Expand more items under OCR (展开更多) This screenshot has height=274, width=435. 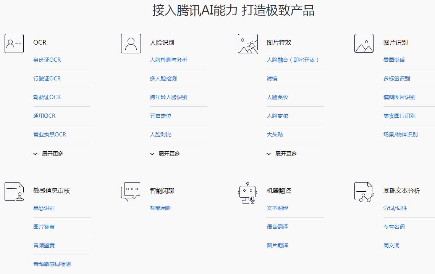pyautogui.click(x=48, y=154)
